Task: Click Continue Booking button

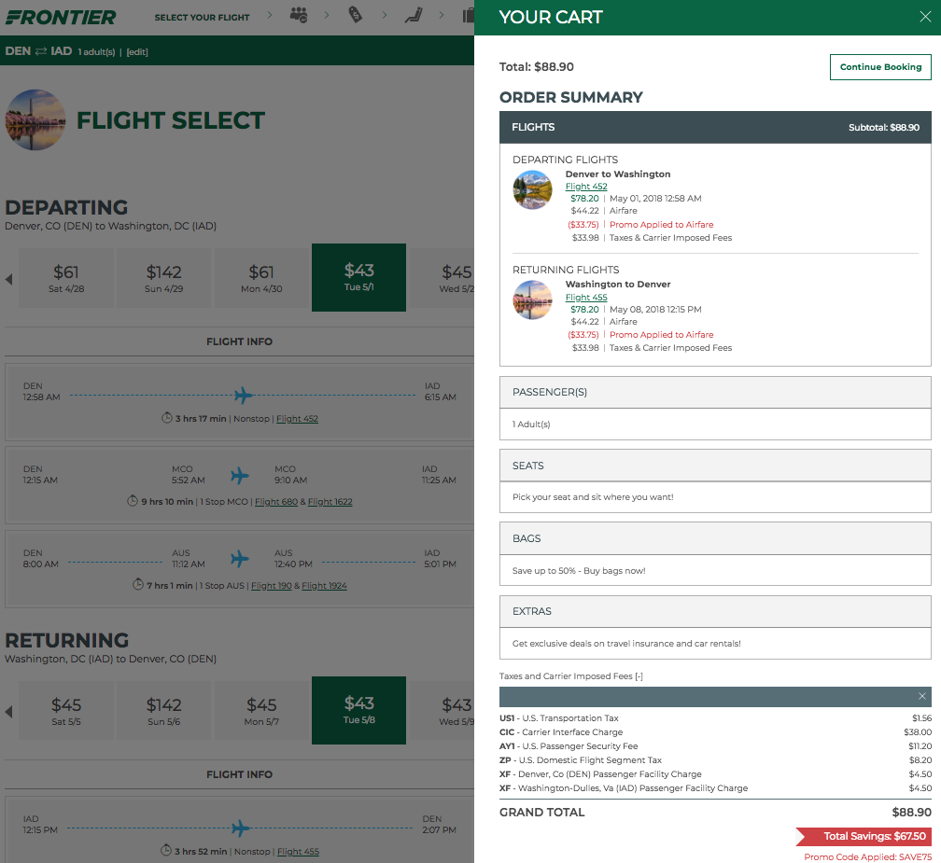Action: point(880,67)
